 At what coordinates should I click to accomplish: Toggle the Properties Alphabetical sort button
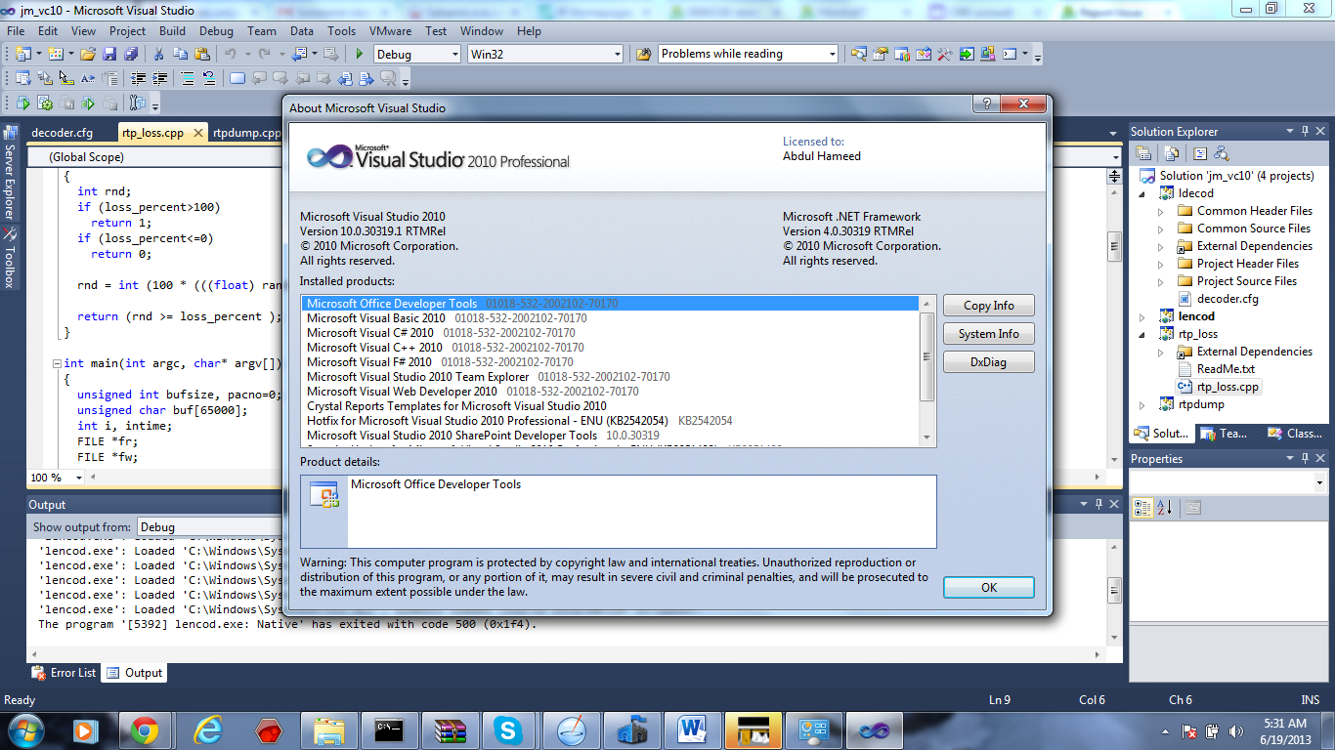coord(1165,507)
